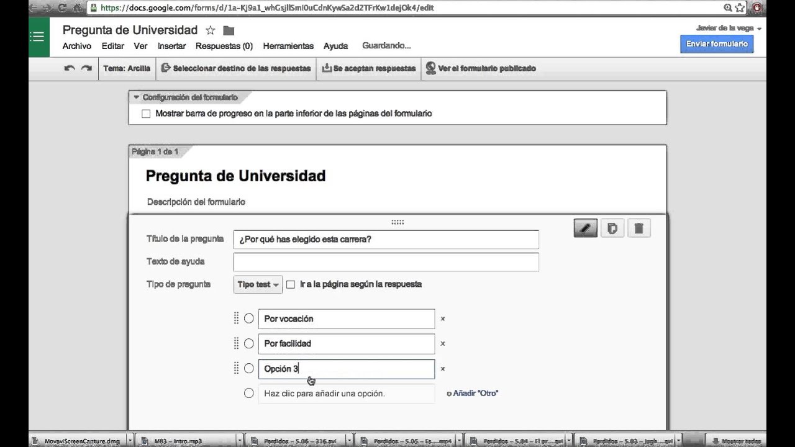
Task: Click the 'Enviar formulario' button
Action: pyautogui.click(x=717, y=44)
